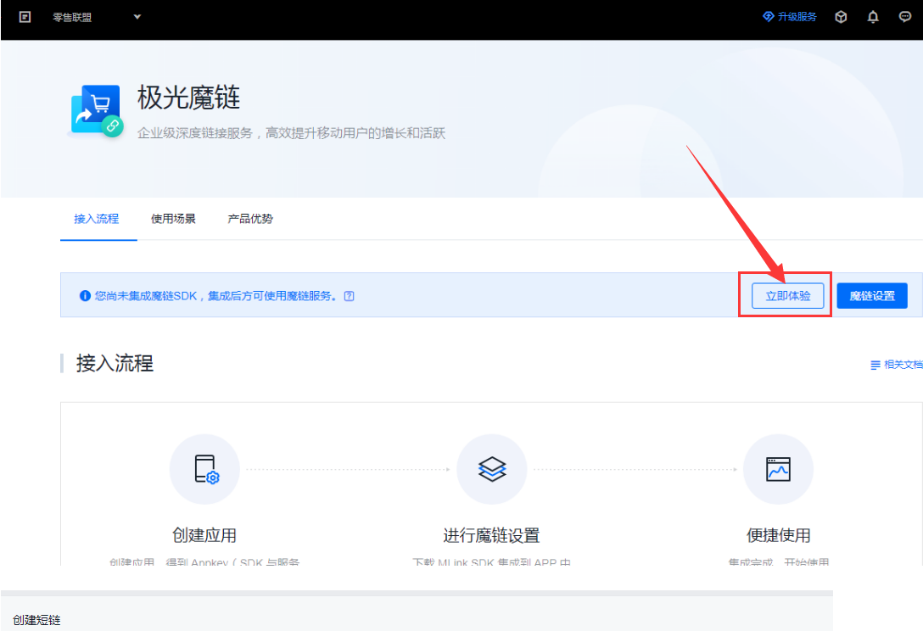The image size is (923, 631).
Task: Click the blue info icon in SDK notice
Action: 85,295
